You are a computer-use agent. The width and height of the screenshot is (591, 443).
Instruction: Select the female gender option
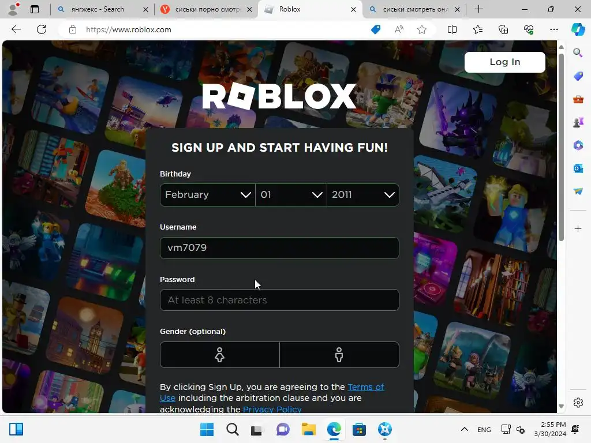click(x=220, y=355)
